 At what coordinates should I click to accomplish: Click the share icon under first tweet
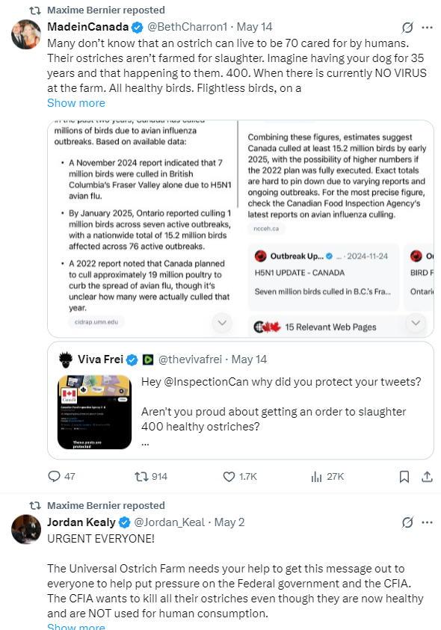[x=427, y=477]
